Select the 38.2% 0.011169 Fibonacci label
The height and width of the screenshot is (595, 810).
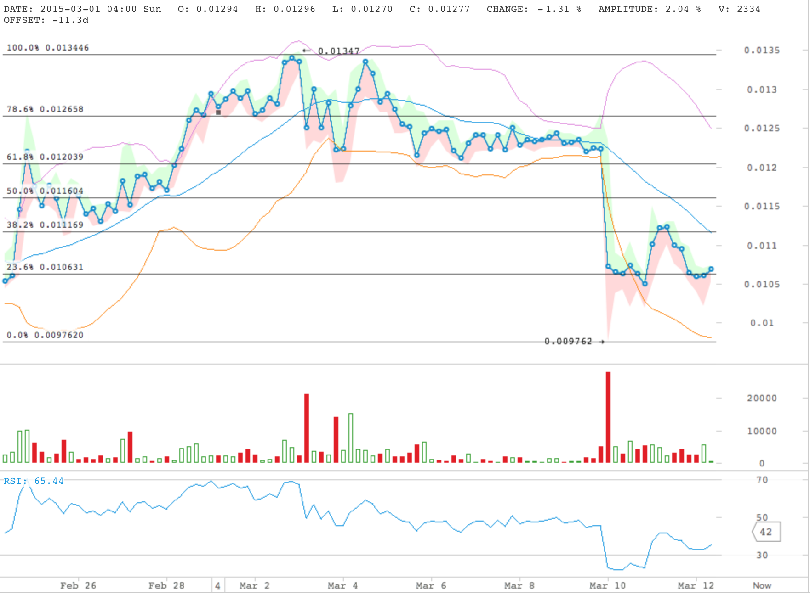click(45, 225)
